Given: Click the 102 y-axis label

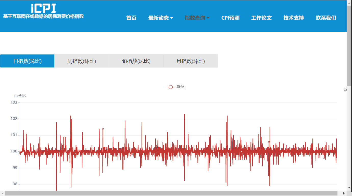Looking at the screenshot, I should [14, 119].
